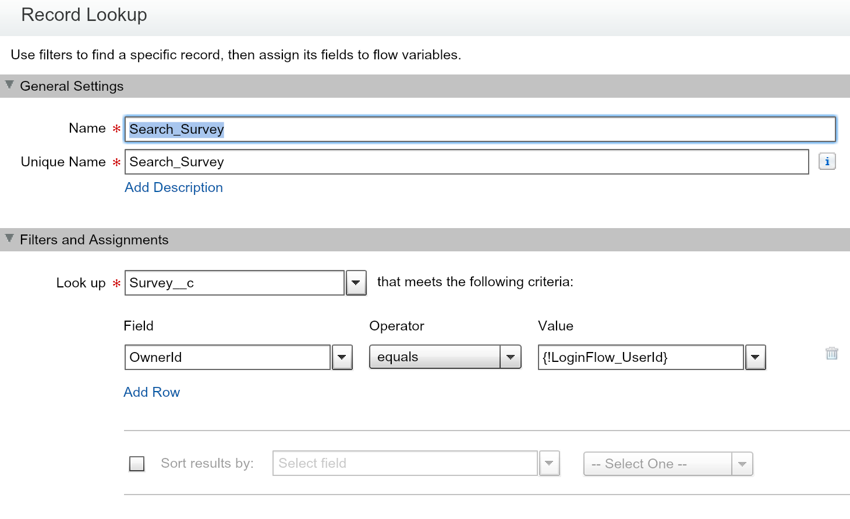The width and height of the screenshot is (850, 519).
Task: Click the Record Lookup title header
Action: coord(84,15)
